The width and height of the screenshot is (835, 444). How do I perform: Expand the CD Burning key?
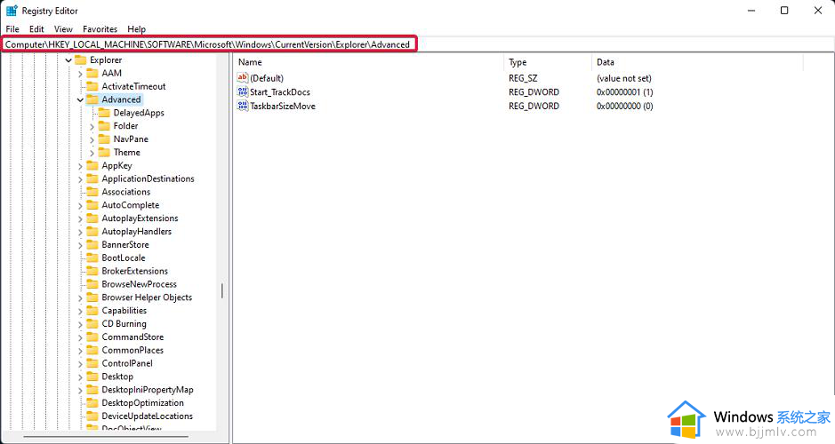coord(80,324)
